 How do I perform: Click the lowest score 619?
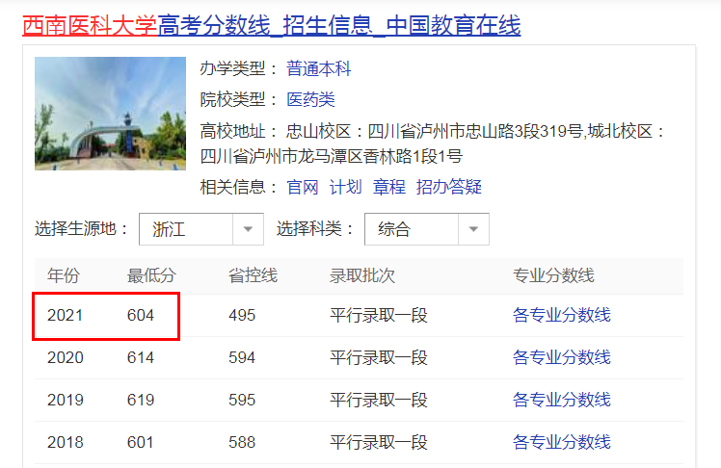140,400
